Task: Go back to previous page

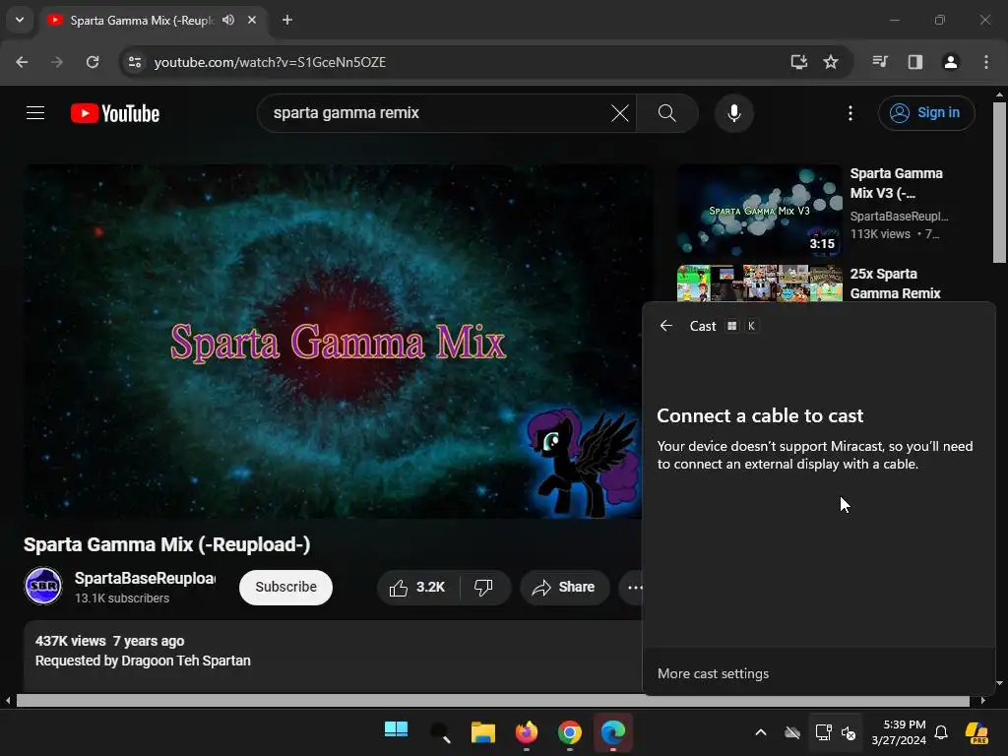Action: point(22,62)
